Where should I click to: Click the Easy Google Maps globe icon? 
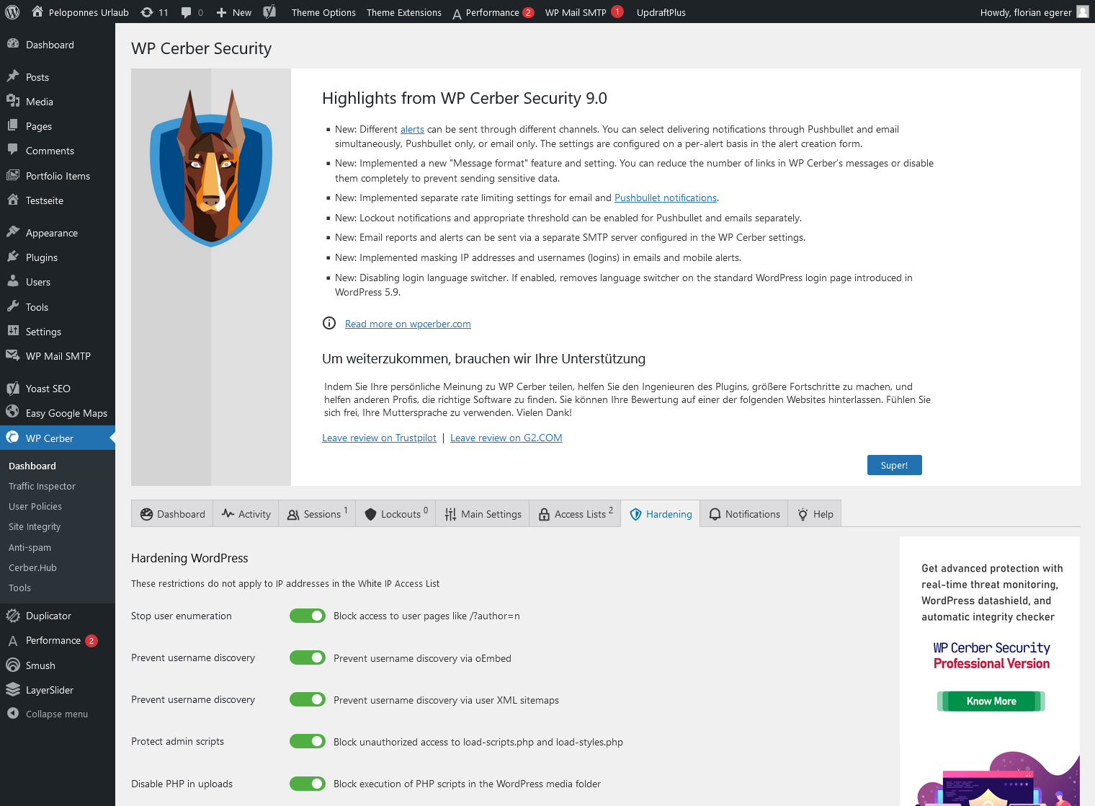pyautogui.click(x=13, y=412)
